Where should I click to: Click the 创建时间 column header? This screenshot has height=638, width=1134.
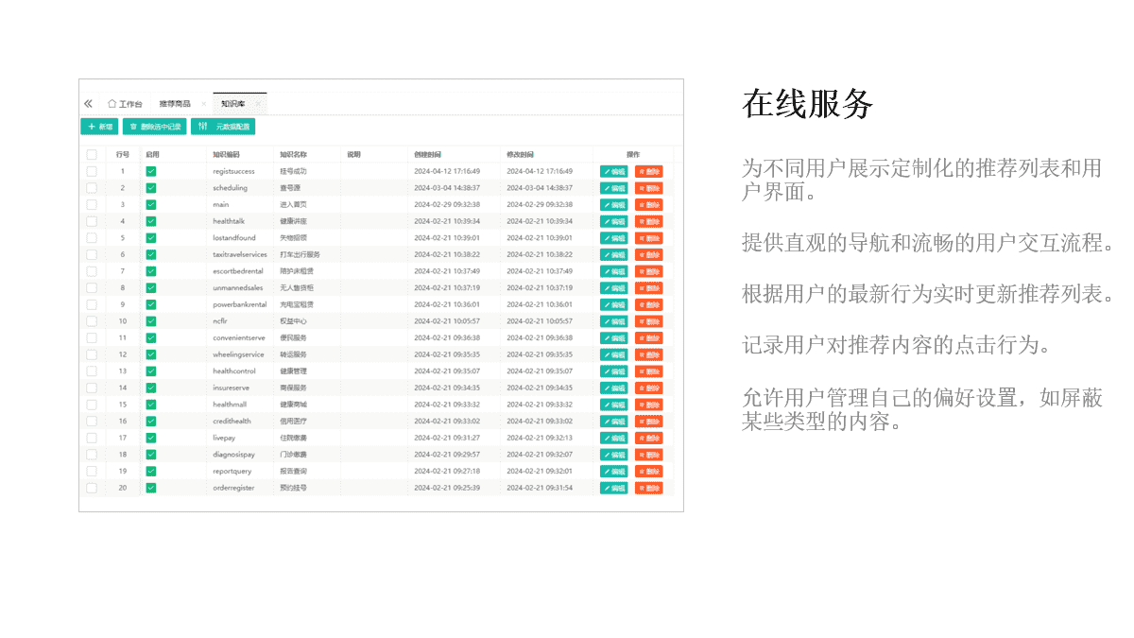(427, 154)
